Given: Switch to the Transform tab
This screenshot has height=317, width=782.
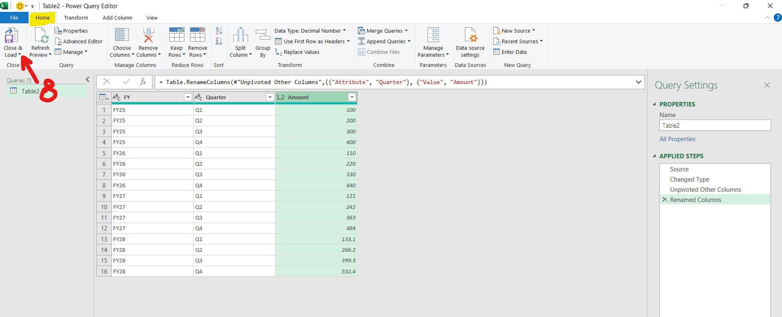Looking at the screenshot, I should 76,18.
